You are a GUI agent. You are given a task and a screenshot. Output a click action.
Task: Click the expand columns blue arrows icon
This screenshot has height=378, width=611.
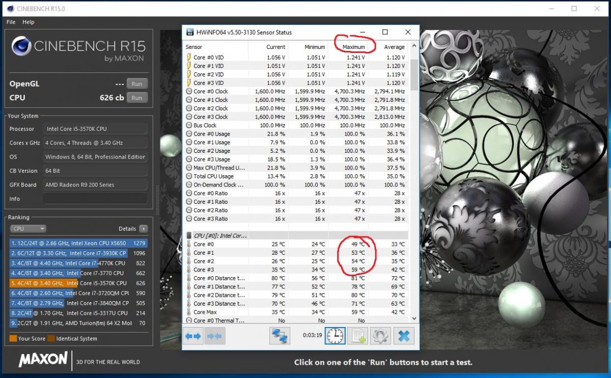[193, 336]
